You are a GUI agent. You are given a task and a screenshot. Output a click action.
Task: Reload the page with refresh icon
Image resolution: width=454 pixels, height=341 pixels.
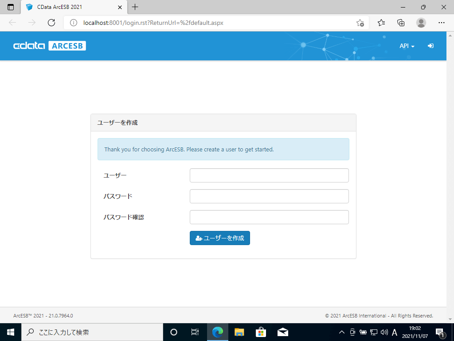[51, 23]
